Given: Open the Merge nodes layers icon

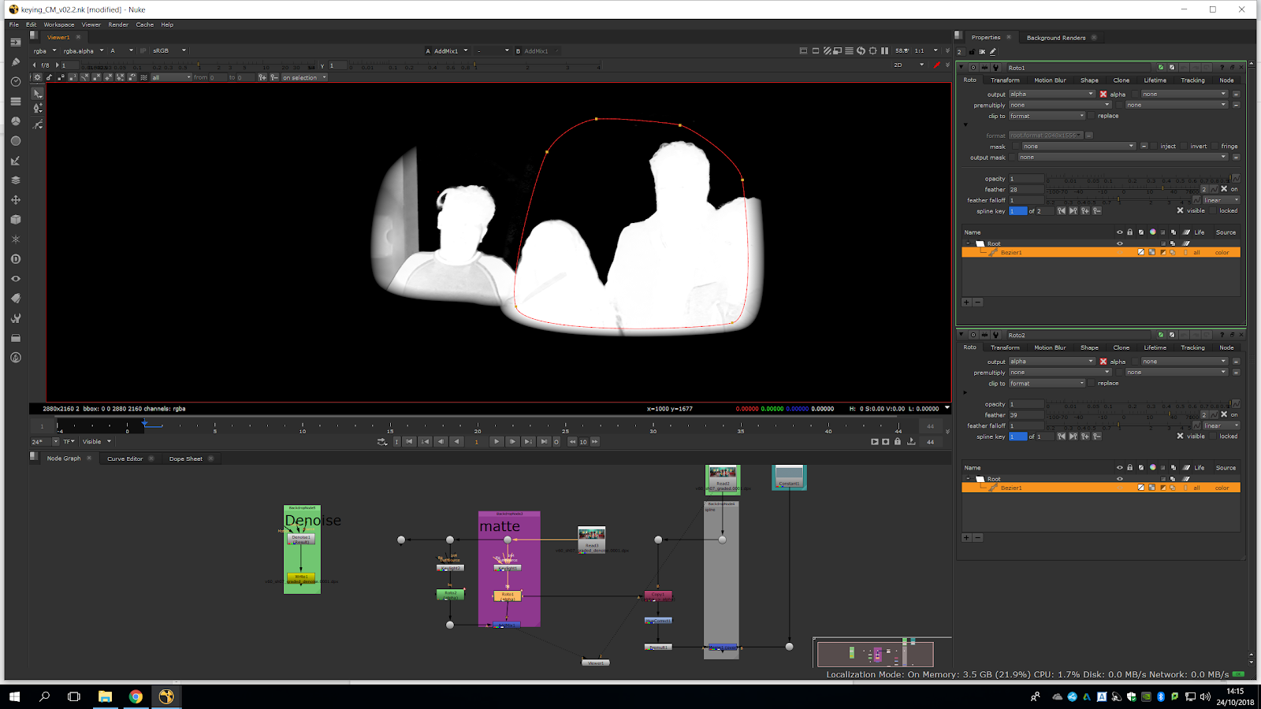Looking at the screenshot, I should click(15, 180).
